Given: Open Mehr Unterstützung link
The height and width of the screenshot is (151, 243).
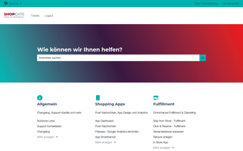Looking at the screenshot, I should coord(206,4).
